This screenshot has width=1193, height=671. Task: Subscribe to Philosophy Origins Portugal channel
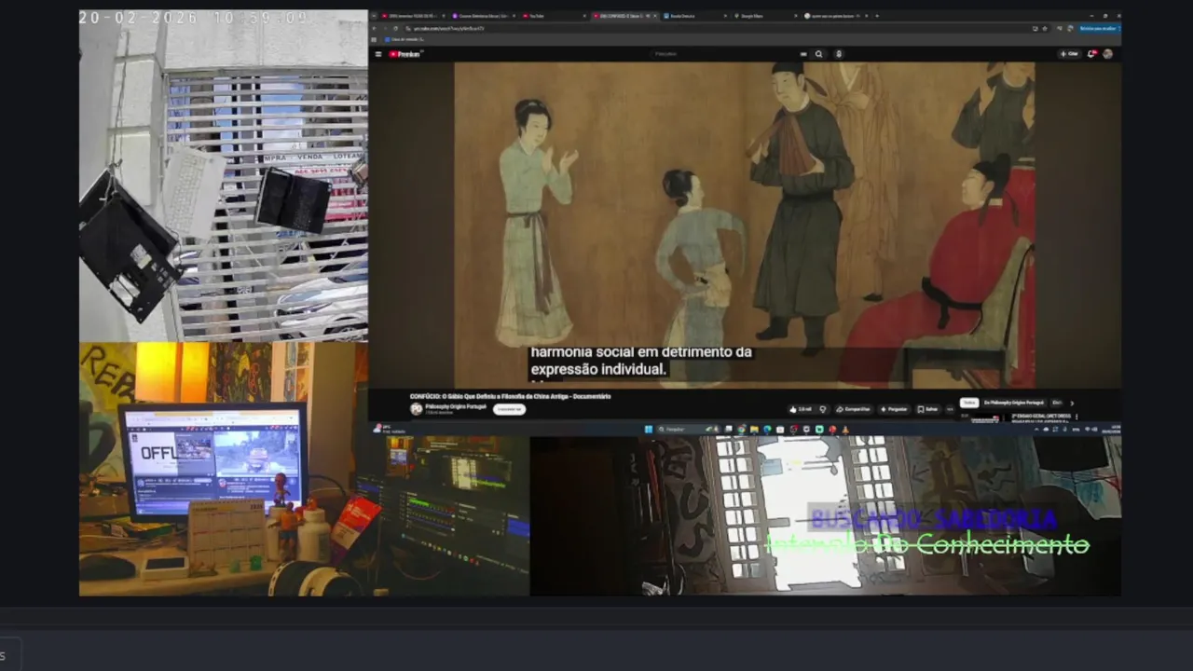pos(510,409)
